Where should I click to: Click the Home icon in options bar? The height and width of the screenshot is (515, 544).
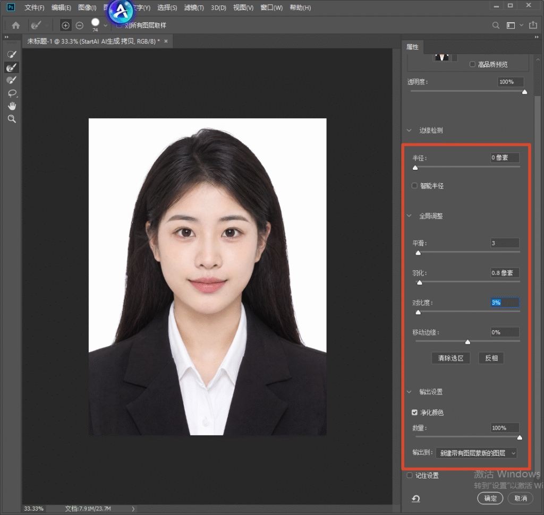point(15,25)
